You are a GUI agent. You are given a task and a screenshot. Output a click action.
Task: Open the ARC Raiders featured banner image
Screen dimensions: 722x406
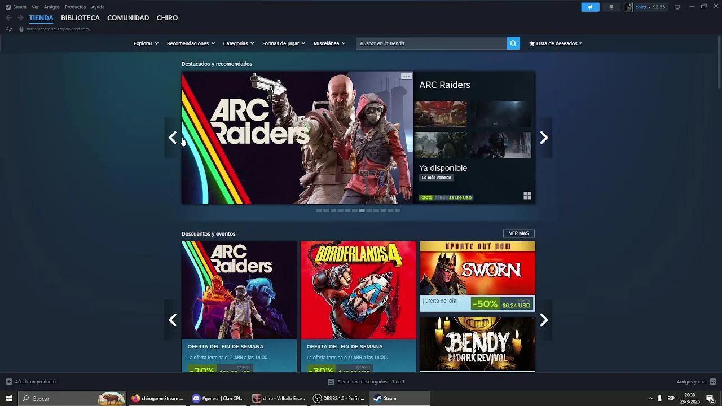point(297,138)
